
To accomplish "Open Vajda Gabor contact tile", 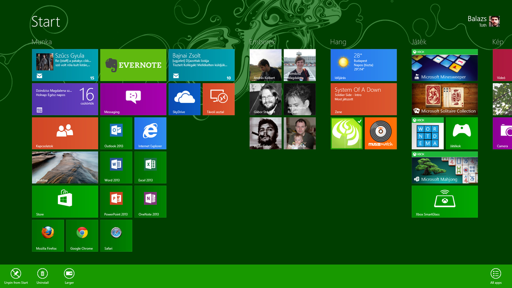I will coord(265,133).
